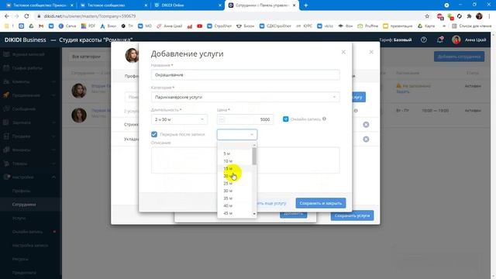This screenshot has height=279, width=496.
Task: Close the Добавление услуги dialog
Action: (343, 52)
